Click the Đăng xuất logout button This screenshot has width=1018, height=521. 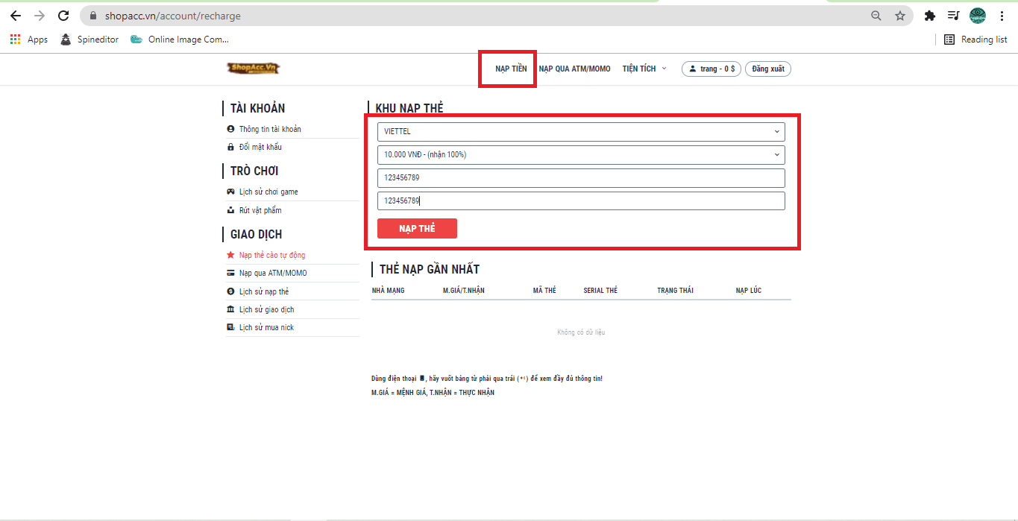768,69
